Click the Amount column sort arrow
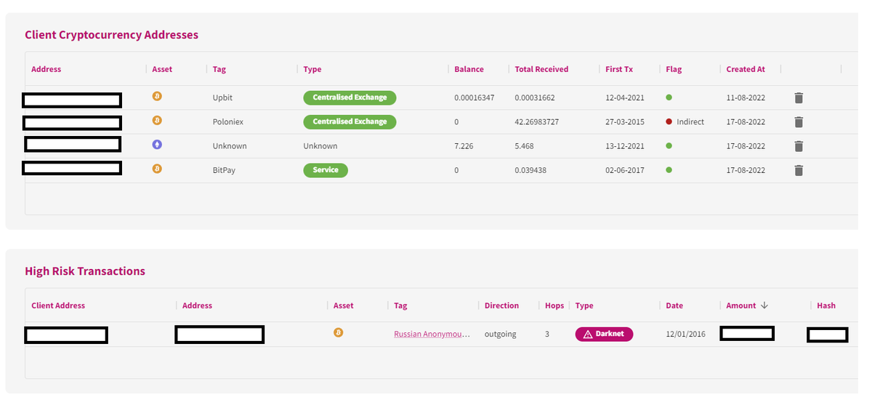This screenshot has height=405, width=872. (764, 305)
